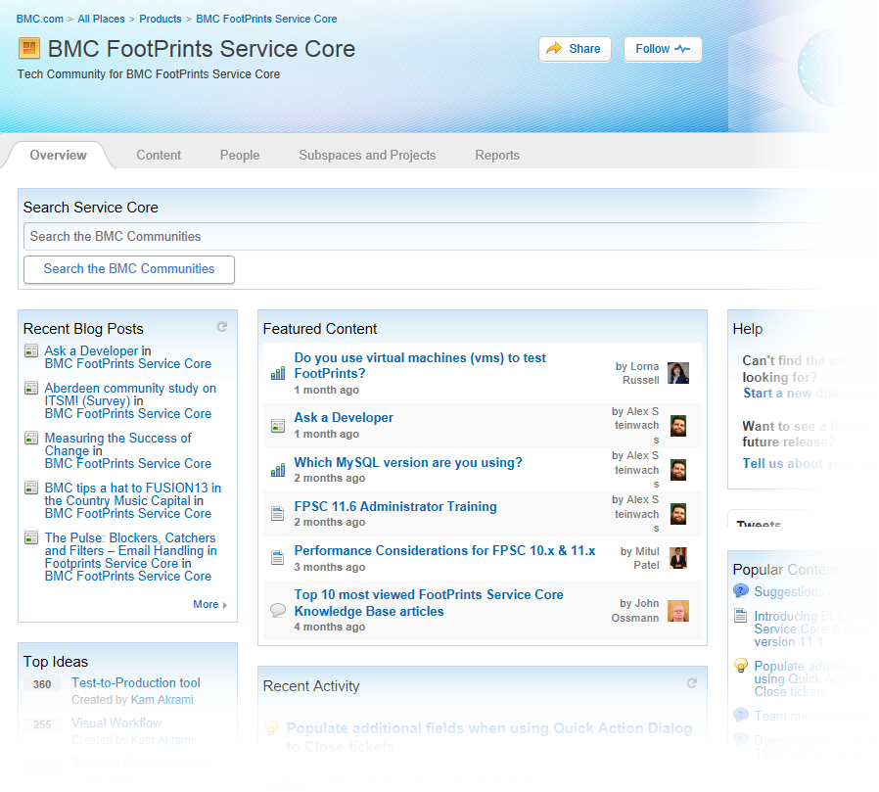The height and width of the screenshot is (792, 879).
Task: Open Top 10 most viewed Knowledge Base articles
Action: (x=429, y=602)
